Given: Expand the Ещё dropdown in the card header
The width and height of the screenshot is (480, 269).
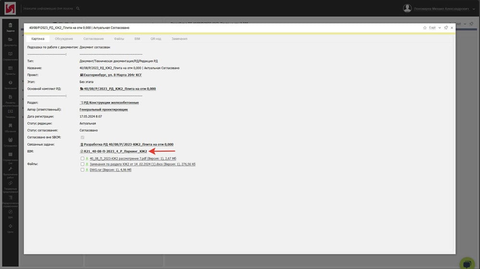Looking at the screenshot, I should point(434,28).
